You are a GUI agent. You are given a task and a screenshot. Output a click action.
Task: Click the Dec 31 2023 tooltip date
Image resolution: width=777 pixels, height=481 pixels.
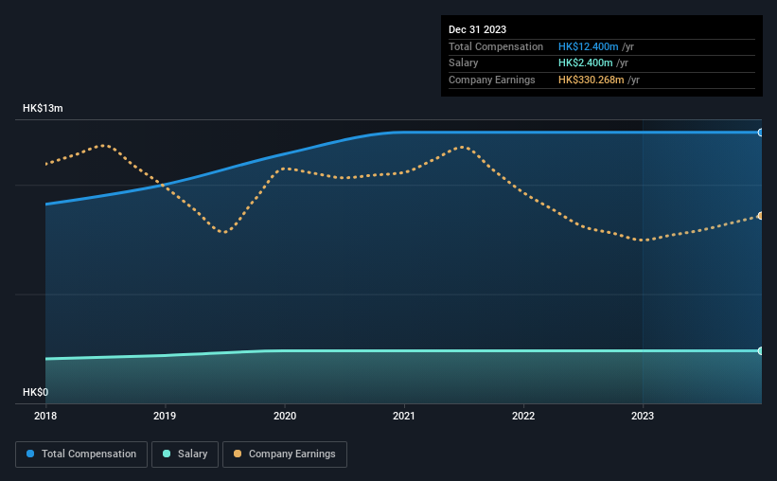tap(477, 29)
